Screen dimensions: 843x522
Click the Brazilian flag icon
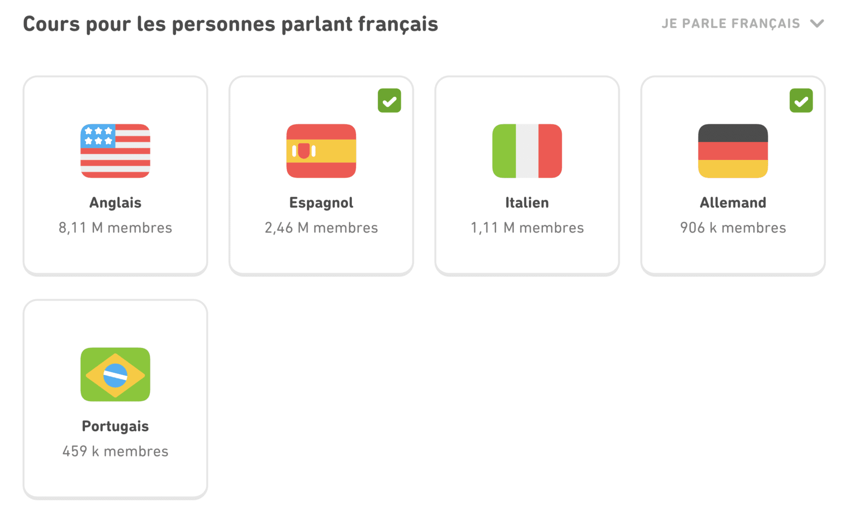pos(115,374)
